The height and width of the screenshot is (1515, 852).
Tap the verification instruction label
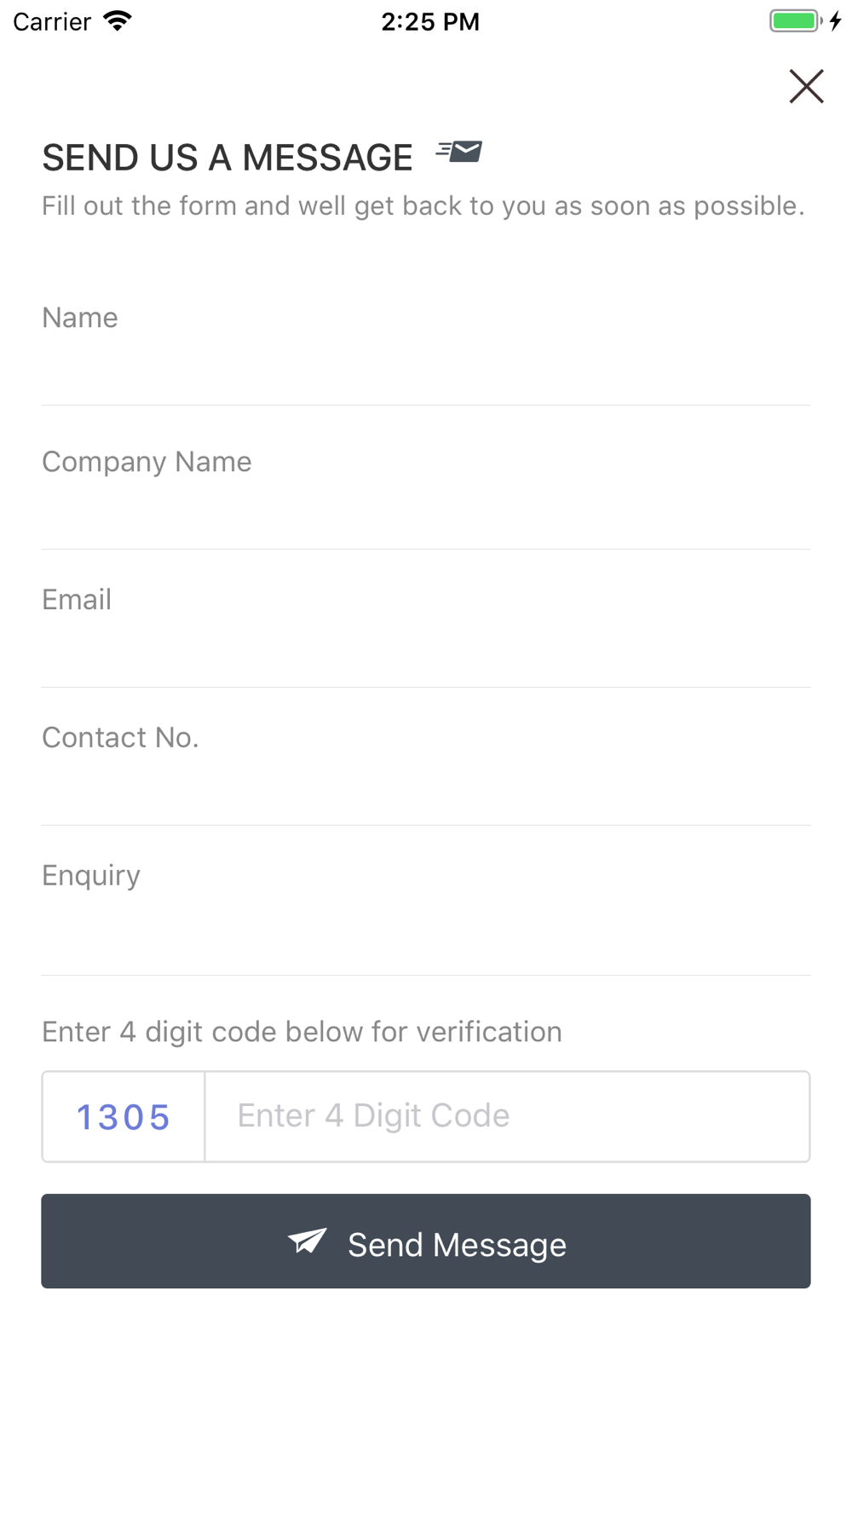click(x=302, y=1032)
